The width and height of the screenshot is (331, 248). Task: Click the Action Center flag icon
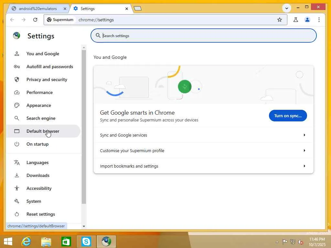[x=284, y=242]
